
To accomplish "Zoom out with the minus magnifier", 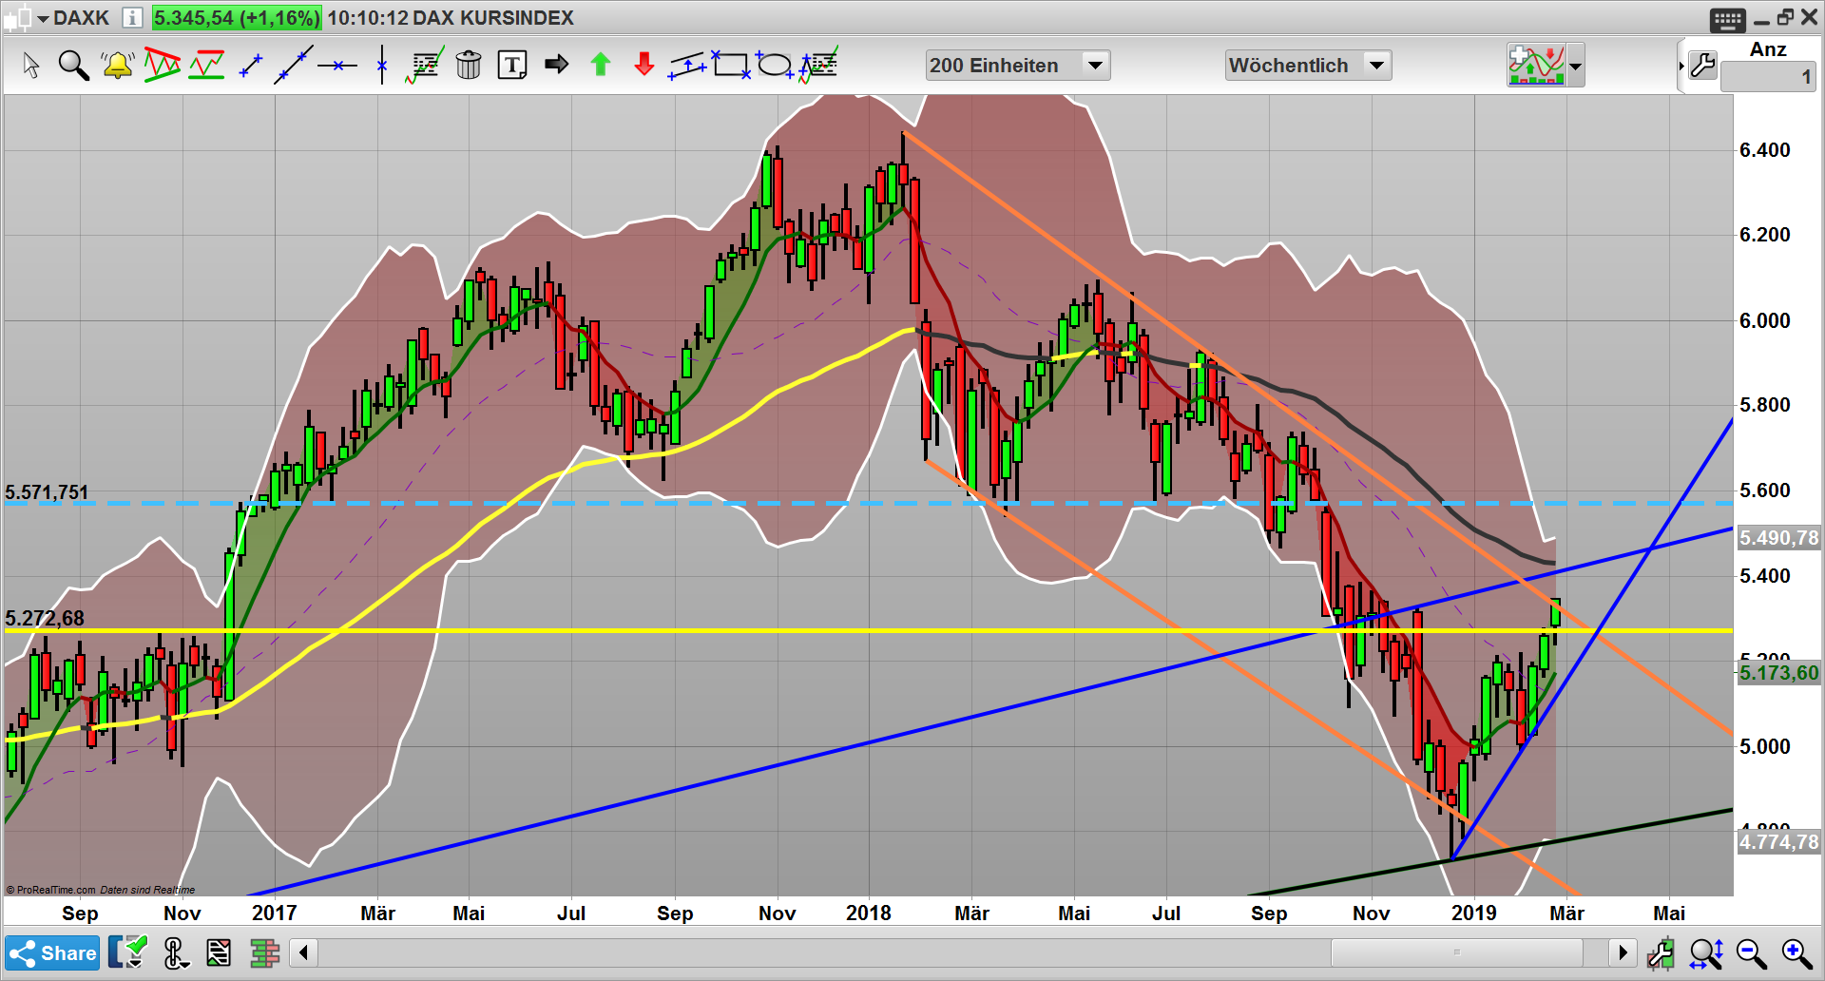I will click(x=1751, y=952).
